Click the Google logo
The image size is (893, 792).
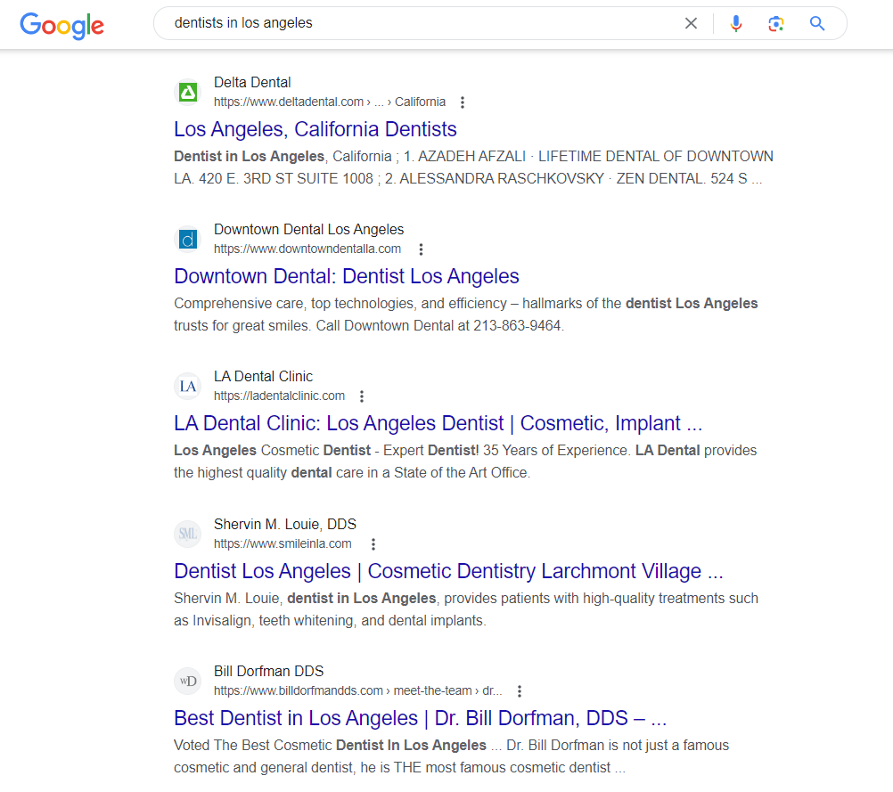click(62, 25)
